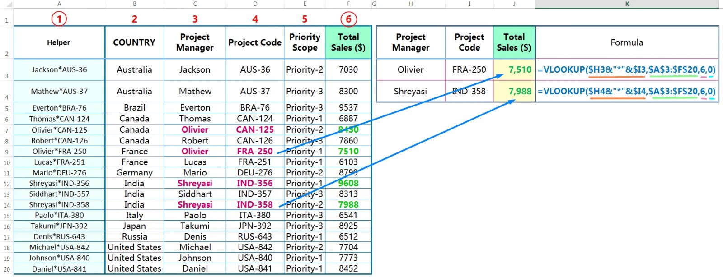Viewport: 723px width, 277px height.
Task: Select column J header
Action: click(514, 4)
